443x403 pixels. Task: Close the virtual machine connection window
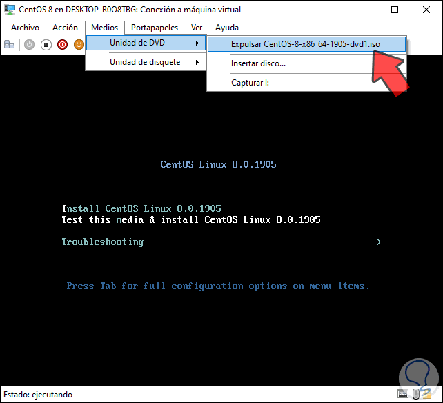[x=426, y=10]
